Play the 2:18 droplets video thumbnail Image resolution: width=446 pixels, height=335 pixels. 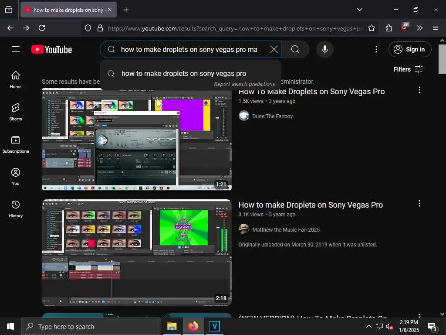(136, 253)
